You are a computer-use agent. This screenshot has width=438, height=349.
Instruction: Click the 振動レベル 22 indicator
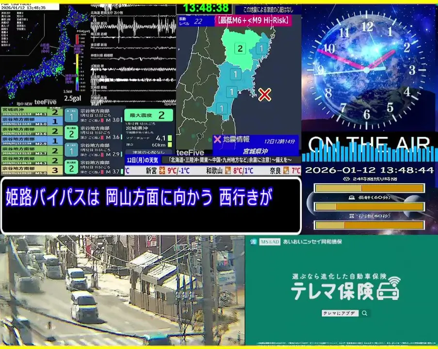[x=196, y=21]
